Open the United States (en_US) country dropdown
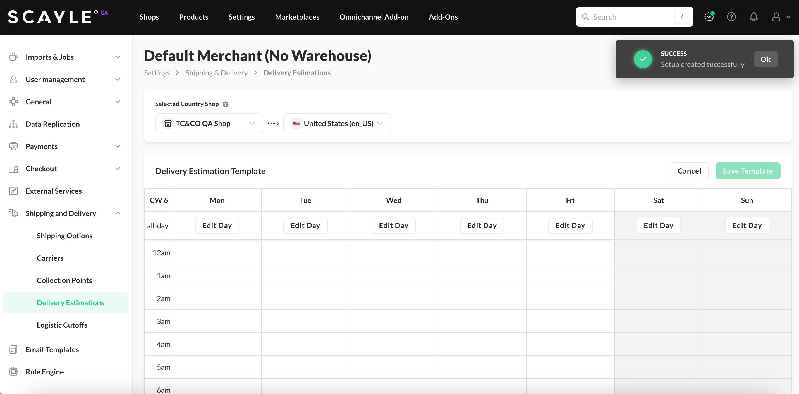 pyautogui.click(x=337, y=123)
